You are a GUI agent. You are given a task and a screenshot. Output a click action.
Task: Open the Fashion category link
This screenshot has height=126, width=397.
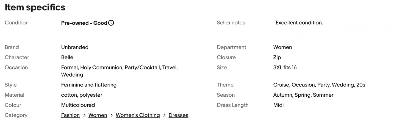pyautogui.click(x=70, y=115)
